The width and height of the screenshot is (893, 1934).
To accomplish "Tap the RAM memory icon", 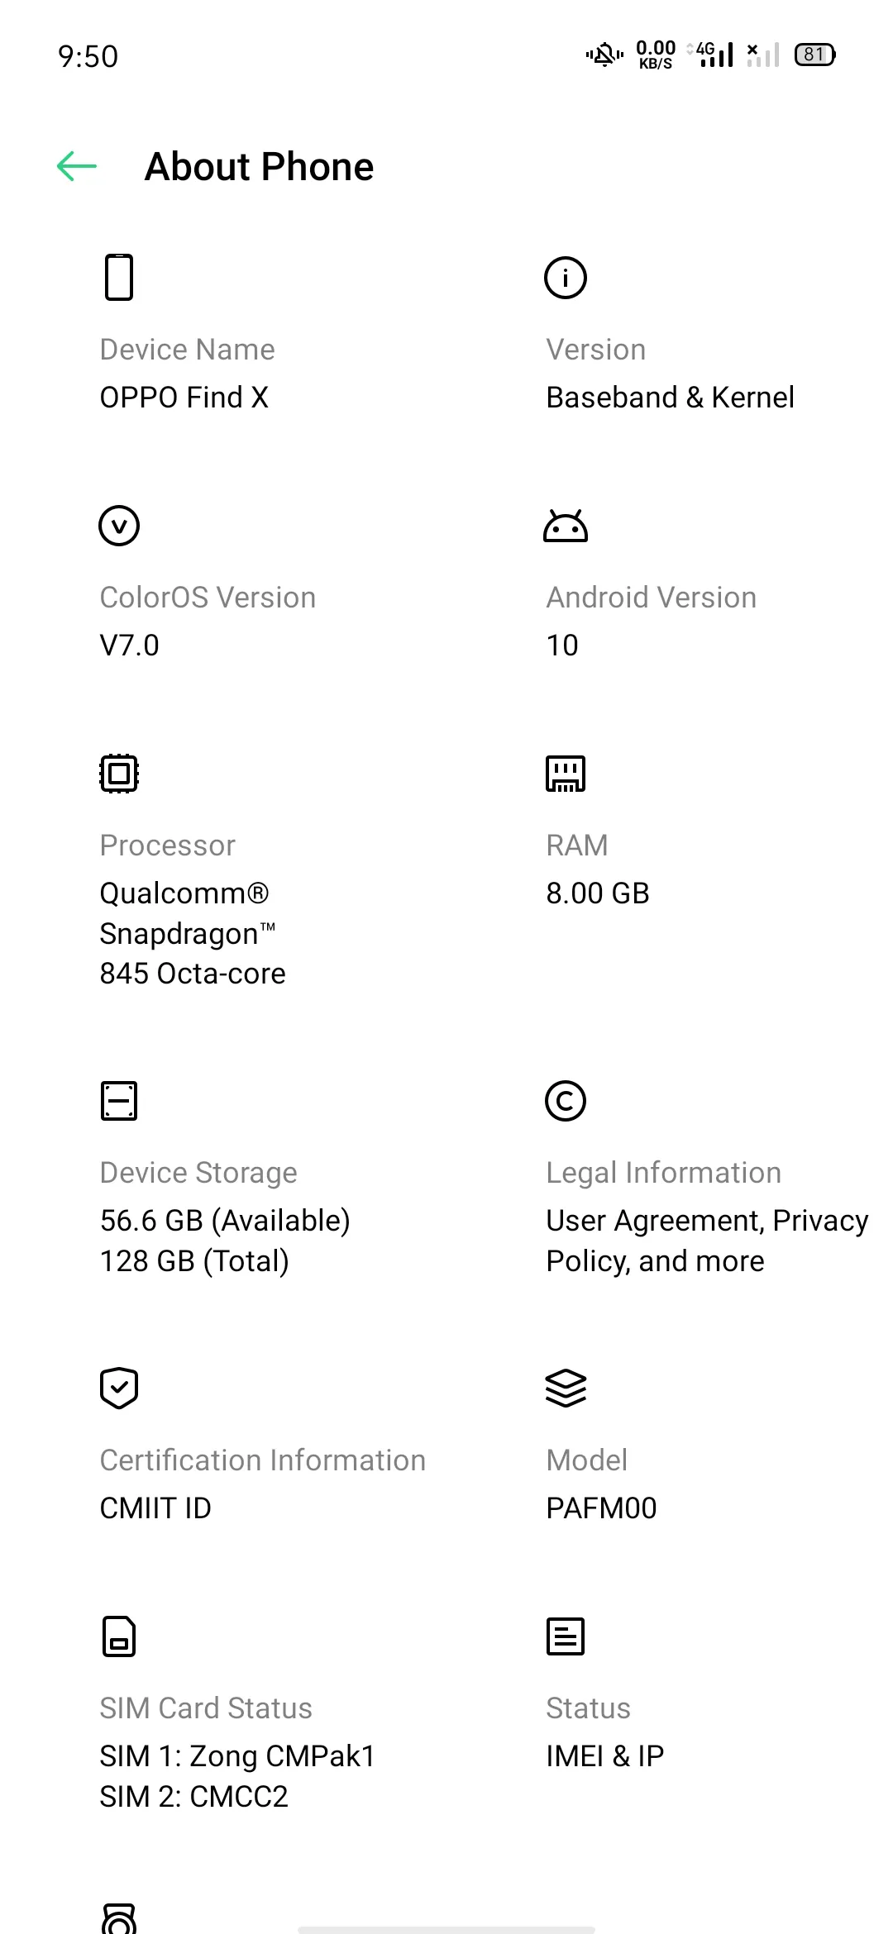I will tap(566, 774).
